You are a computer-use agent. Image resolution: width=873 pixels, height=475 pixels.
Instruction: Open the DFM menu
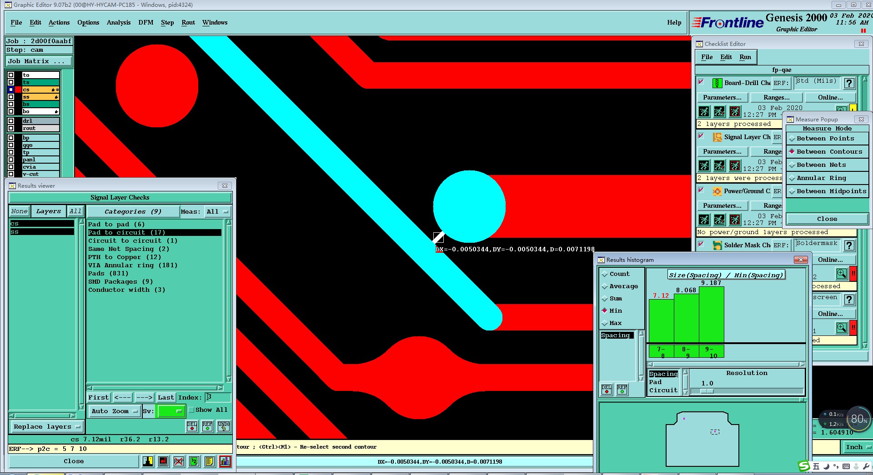tap(146, 22)
